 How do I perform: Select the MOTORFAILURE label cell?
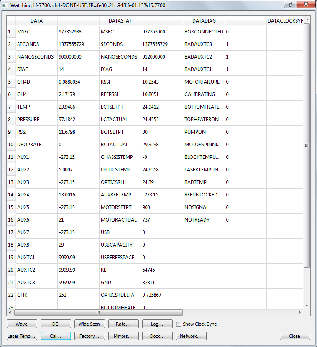(204, 82)
